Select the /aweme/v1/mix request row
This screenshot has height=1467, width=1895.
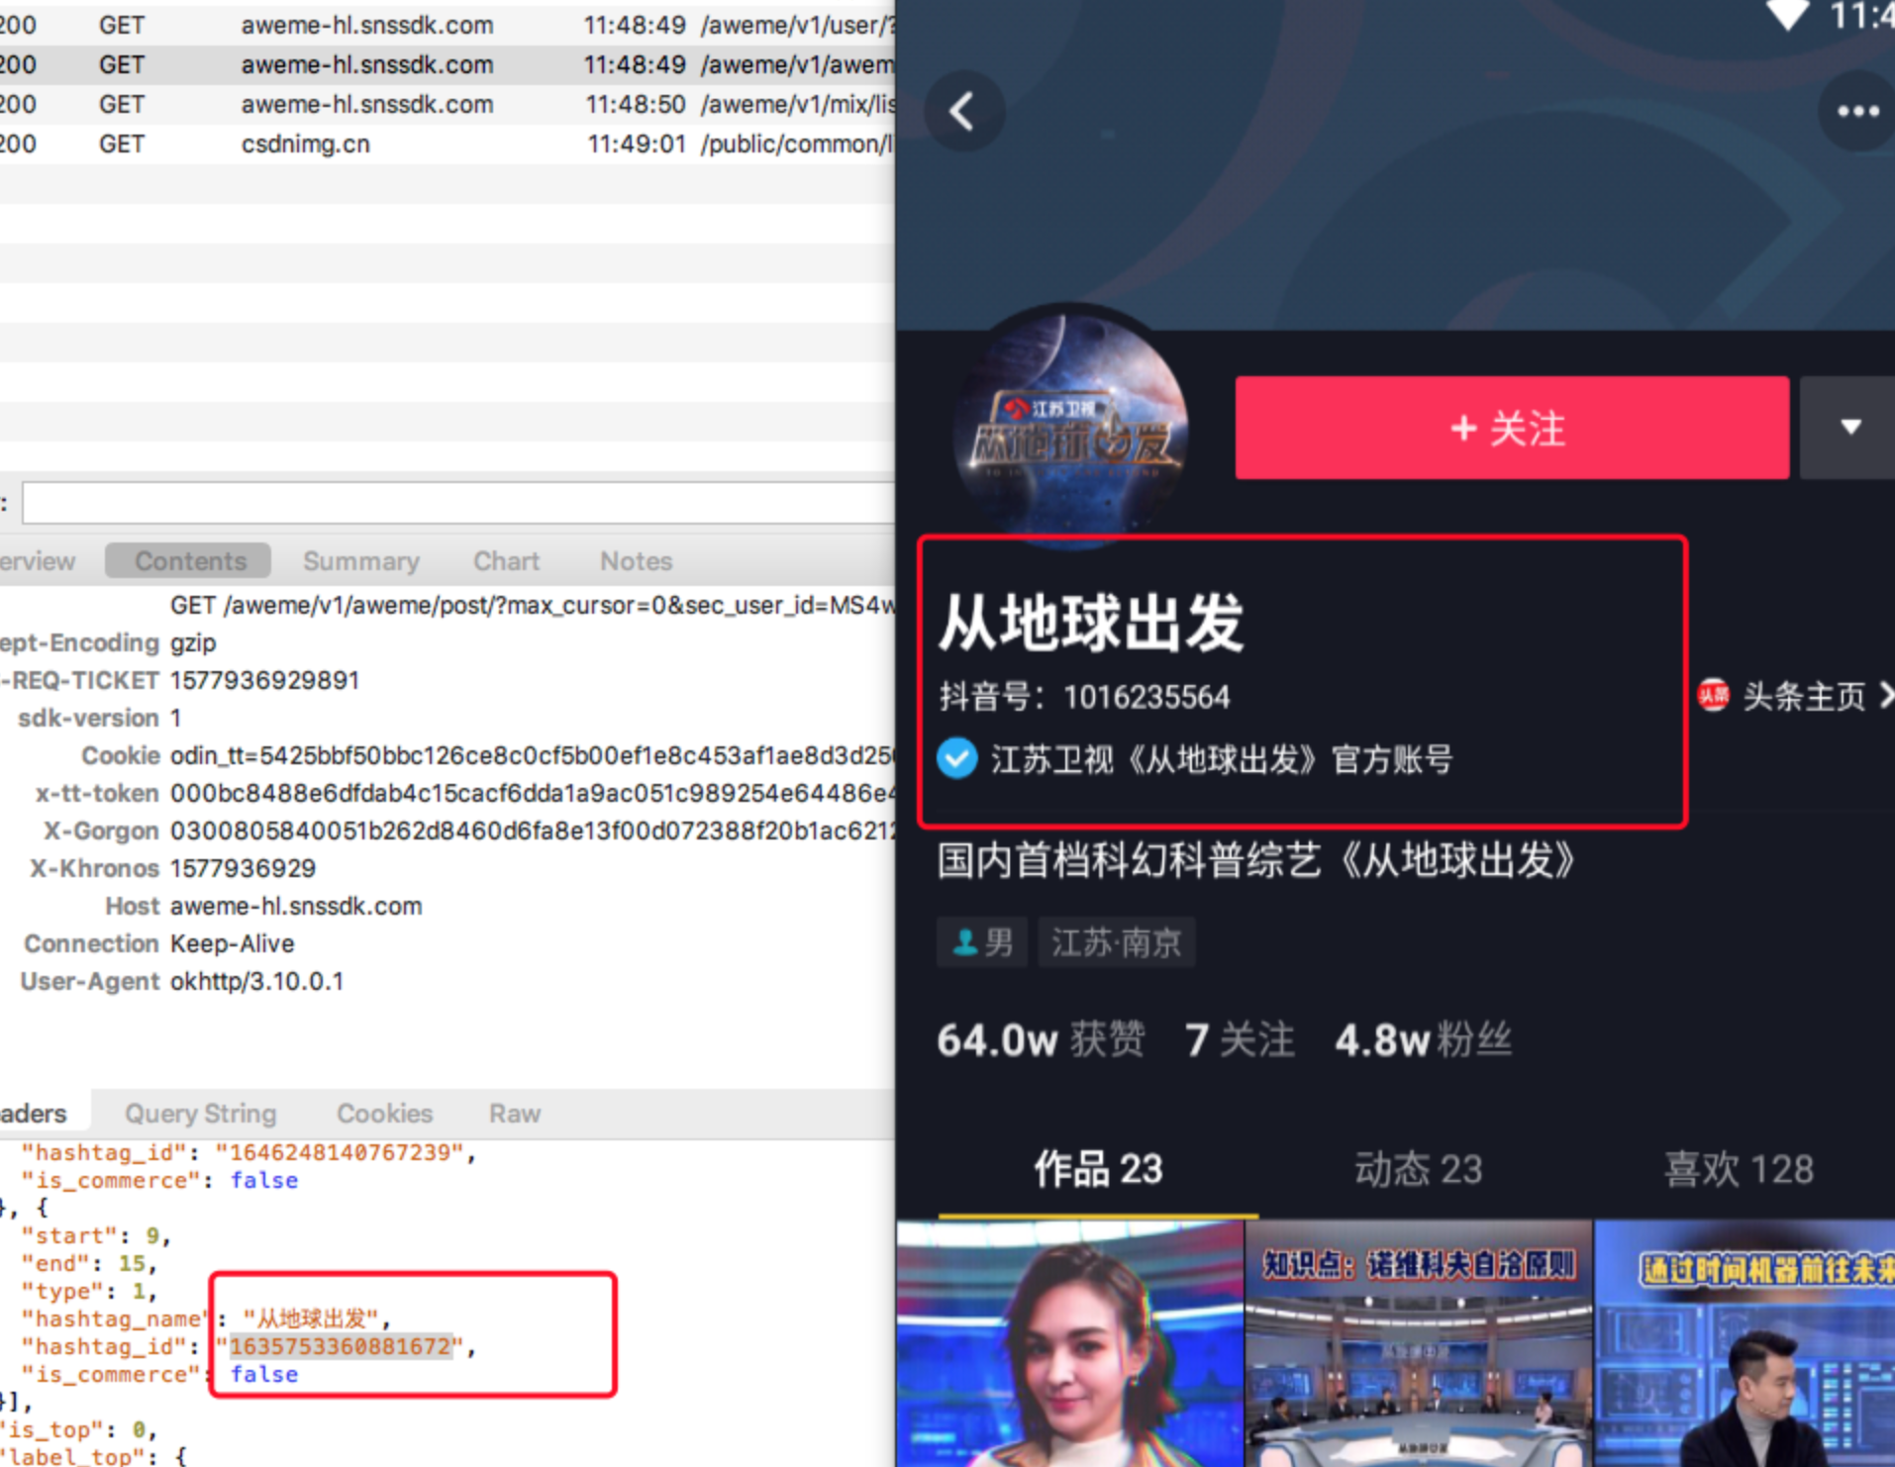pos(448,104)
